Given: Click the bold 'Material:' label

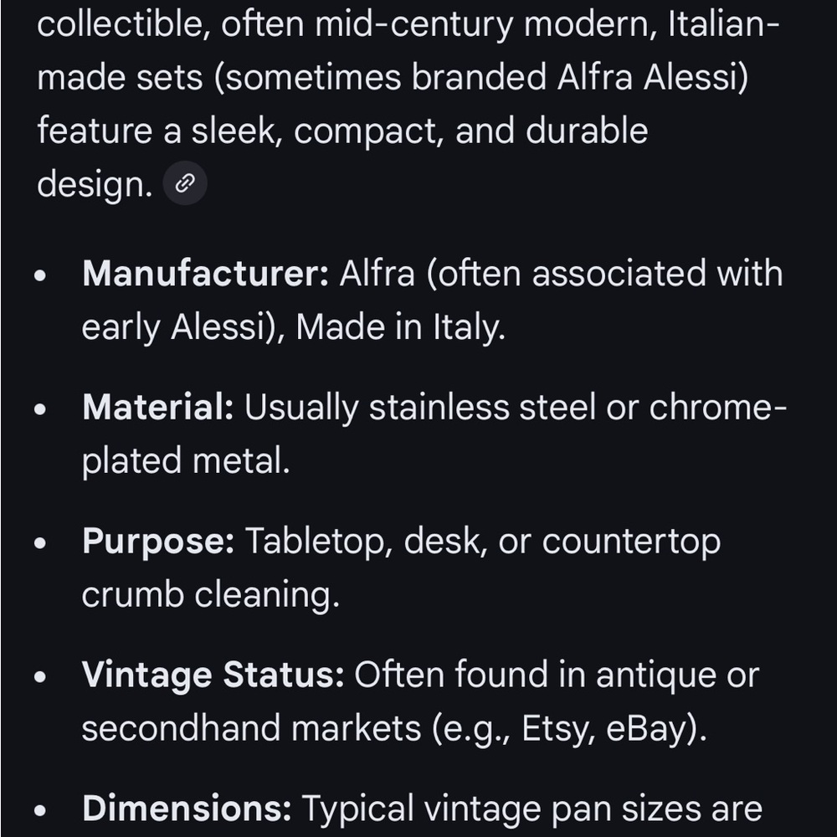Looking at the screenshot, I should [158, 408].
